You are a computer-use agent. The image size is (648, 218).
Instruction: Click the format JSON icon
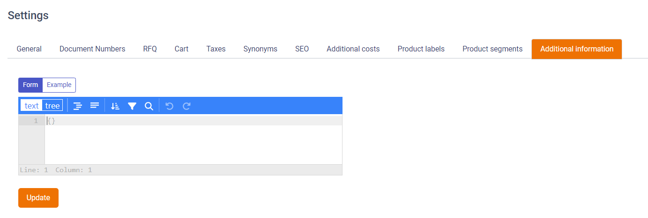78,106
